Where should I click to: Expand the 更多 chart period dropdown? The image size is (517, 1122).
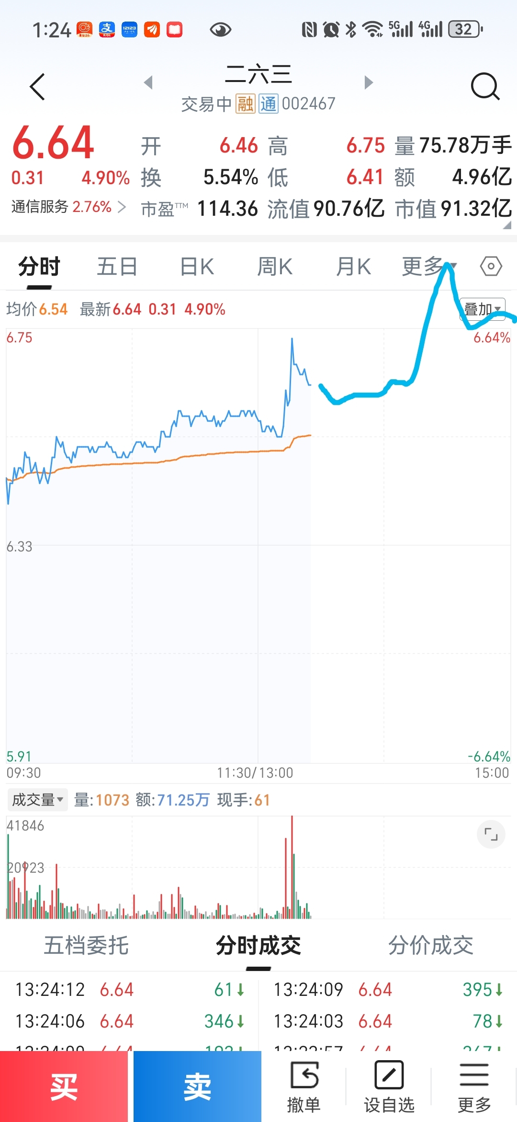pos(429,266)
